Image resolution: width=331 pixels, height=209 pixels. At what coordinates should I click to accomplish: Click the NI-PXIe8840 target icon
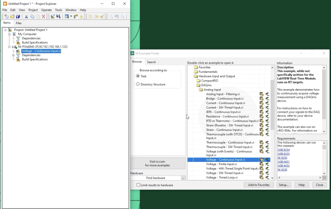pyautogui.click(x=14, y=47)
